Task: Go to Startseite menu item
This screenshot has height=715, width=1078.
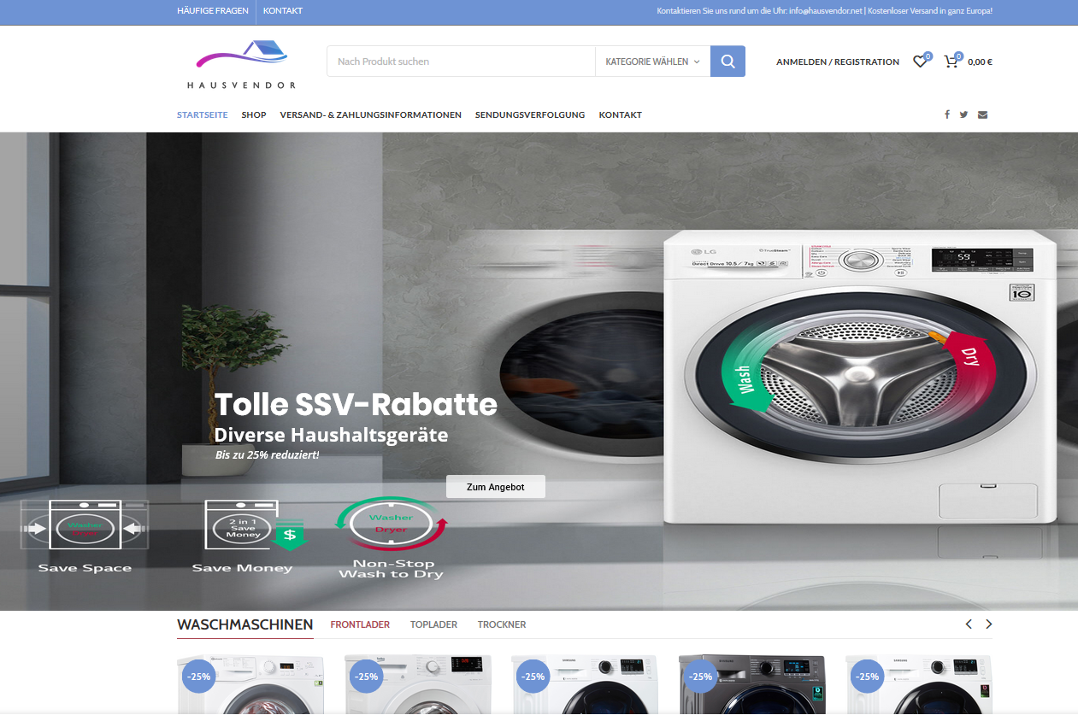Action: pos(203,114)
